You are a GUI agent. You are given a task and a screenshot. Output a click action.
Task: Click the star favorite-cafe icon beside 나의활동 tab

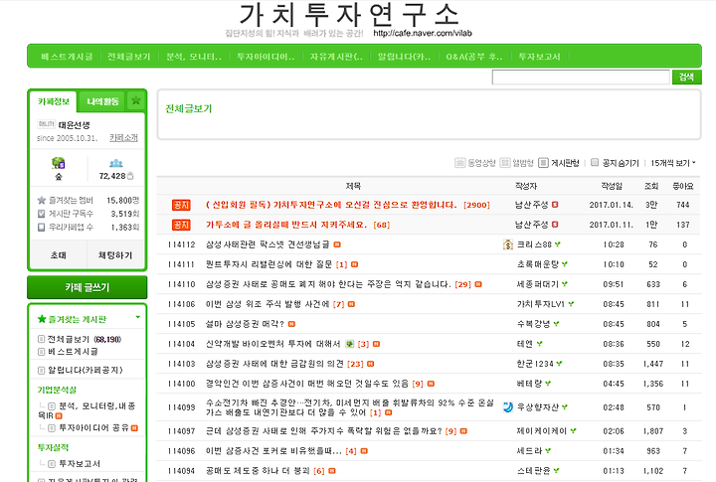tap(136, 101)
